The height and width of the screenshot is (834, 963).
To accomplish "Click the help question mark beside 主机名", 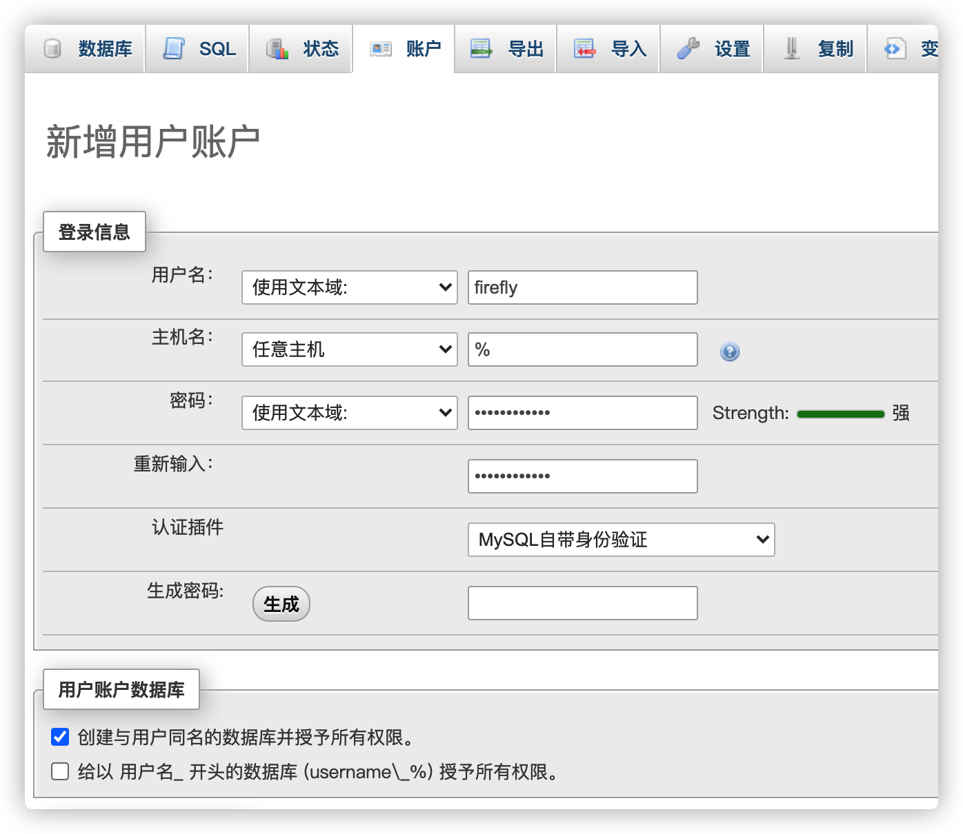I will [x=729, y=352].
